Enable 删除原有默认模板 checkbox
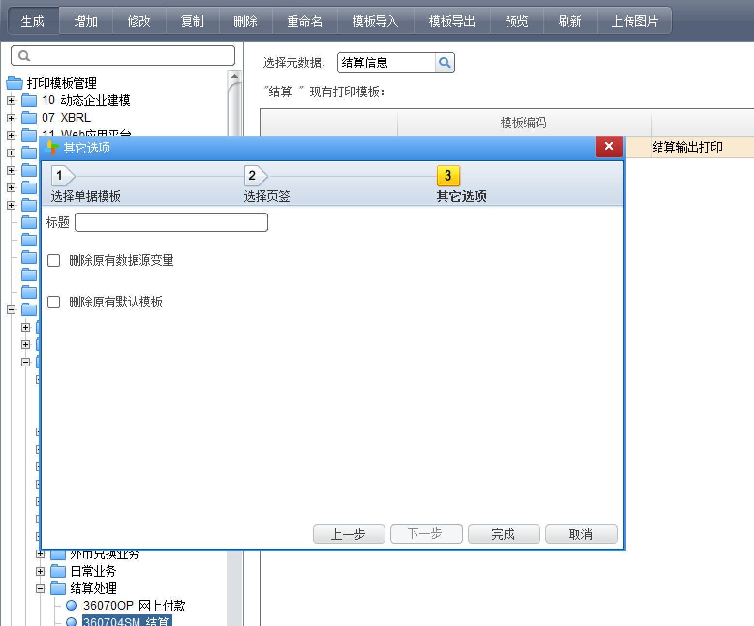Screen dimensions: 754x626 (x=54, y=302)
